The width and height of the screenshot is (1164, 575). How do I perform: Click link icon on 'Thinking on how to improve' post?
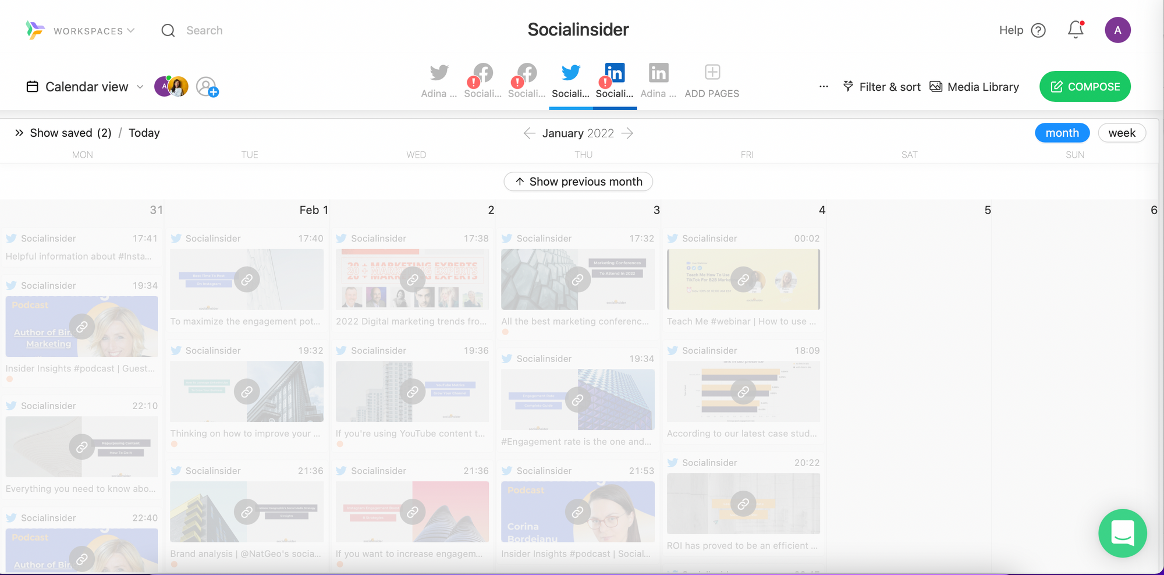[x=247, y=392]
